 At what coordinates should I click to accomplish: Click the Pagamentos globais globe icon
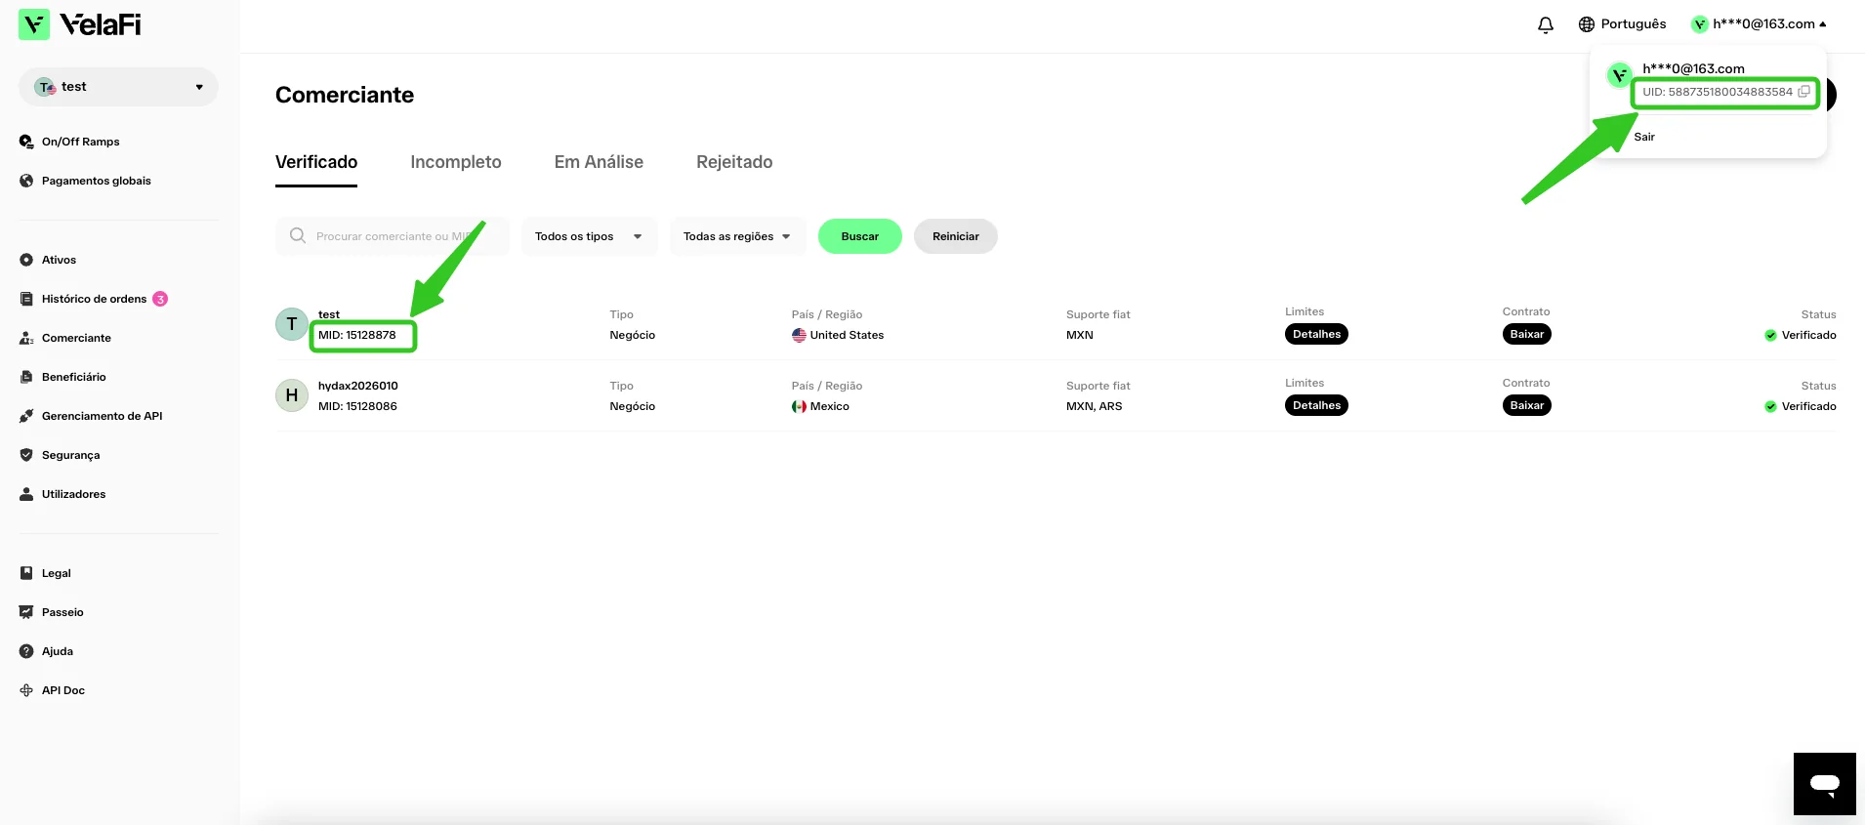(x=26, y=181)
